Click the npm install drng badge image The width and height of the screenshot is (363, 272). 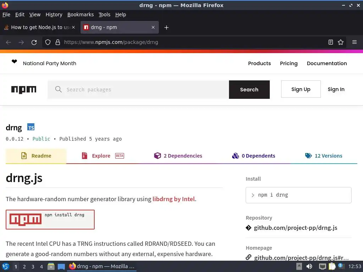pos(50,220)
